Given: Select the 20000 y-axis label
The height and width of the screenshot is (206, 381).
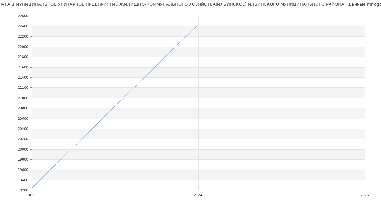Looking at the screenshot, I should point(23,149).
